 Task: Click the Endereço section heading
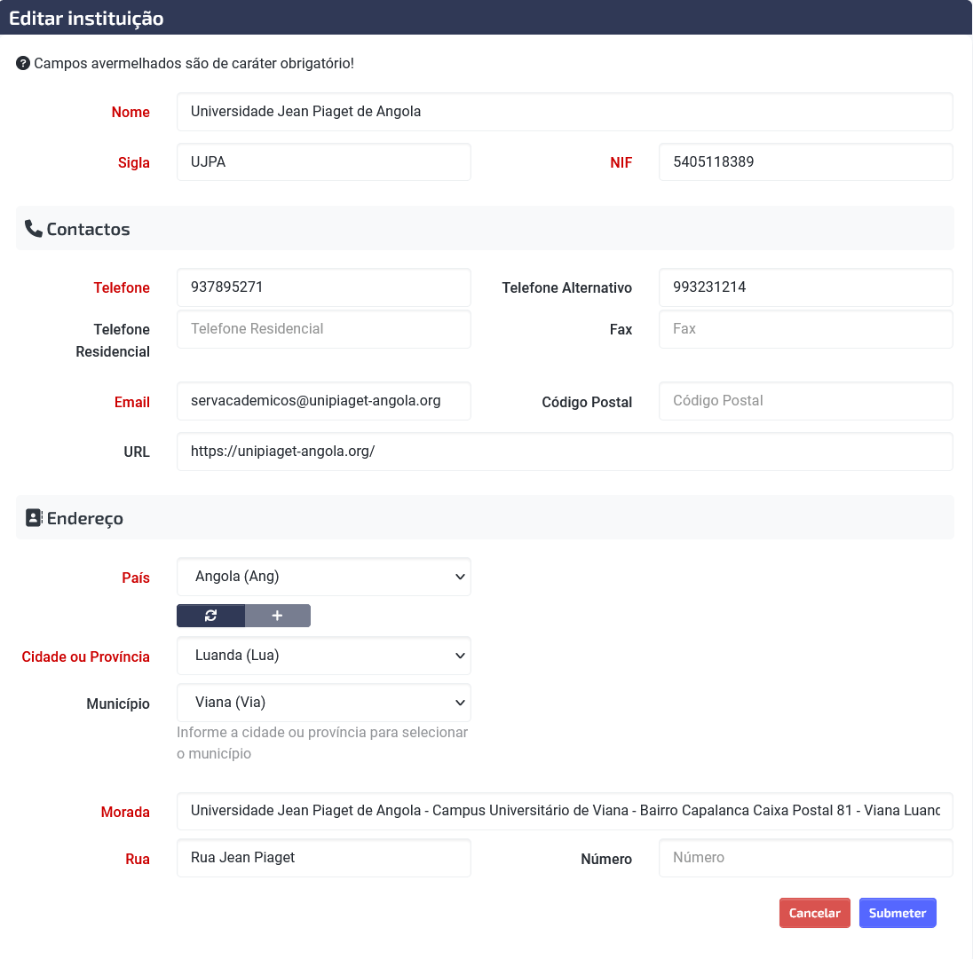(x=85, y=518)
